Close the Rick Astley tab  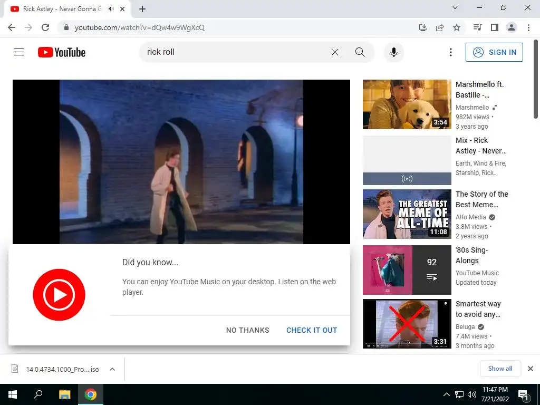tap(122, 9)
